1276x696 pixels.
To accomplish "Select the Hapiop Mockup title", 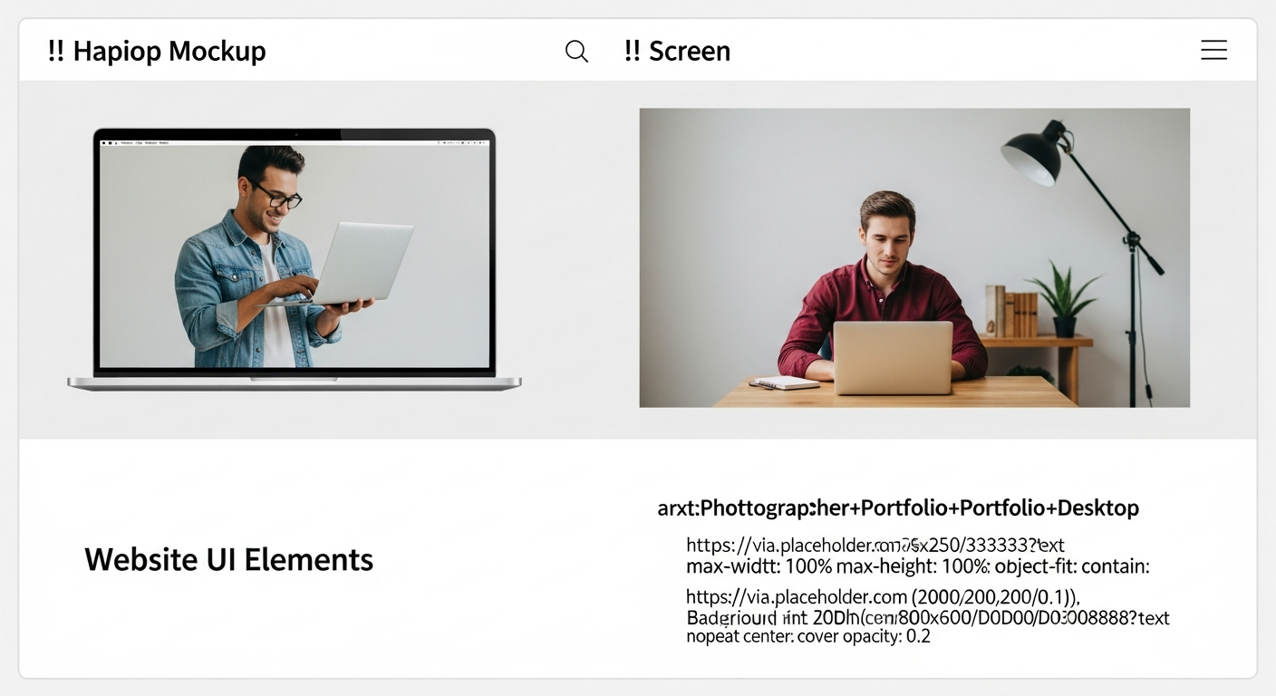I will click(169, 52).
